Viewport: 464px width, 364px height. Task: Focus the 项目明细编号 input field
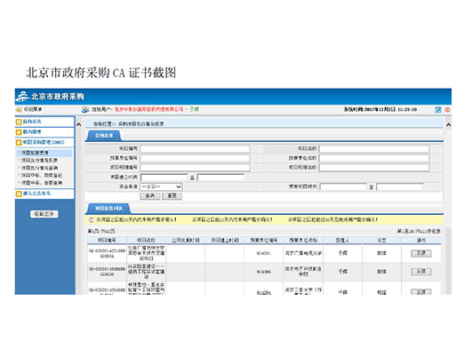pyautogui.click(x=195, y=168)
